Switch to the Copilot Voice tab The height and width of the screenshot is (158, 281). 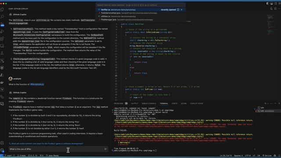pos(196,104)
